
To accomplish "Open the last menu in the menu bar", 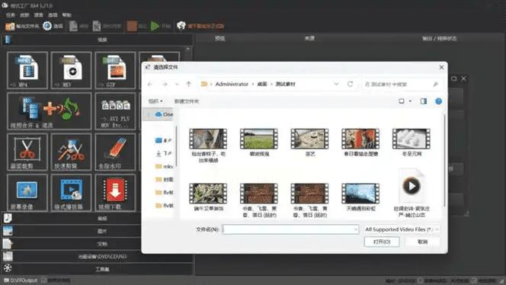I will pyautogui.click(x=66, y=14).
